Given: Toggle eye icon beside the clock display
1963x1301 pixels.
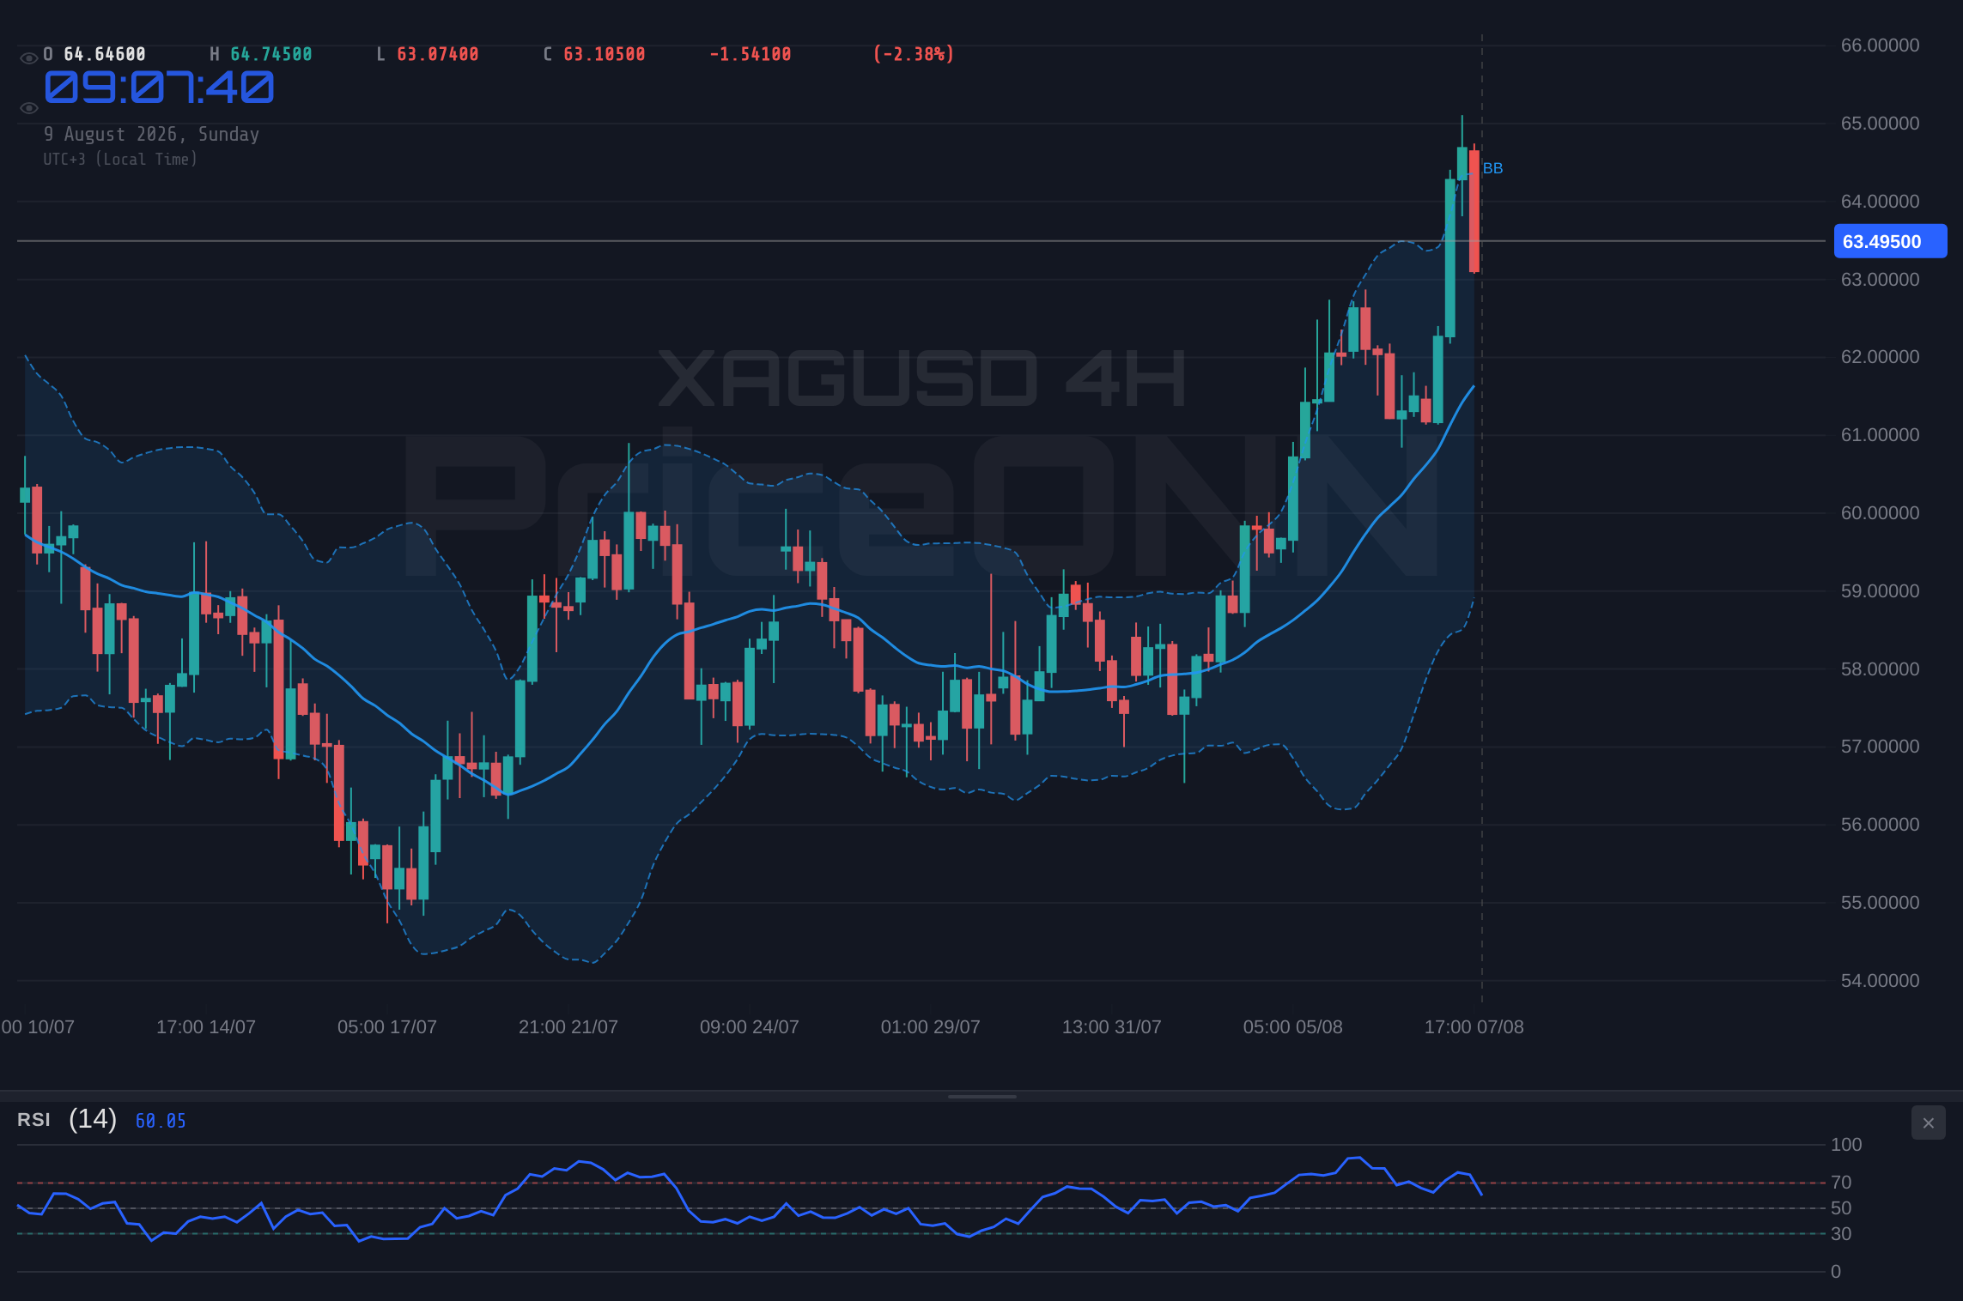Looking at the screenshot, I should point(28,108).
